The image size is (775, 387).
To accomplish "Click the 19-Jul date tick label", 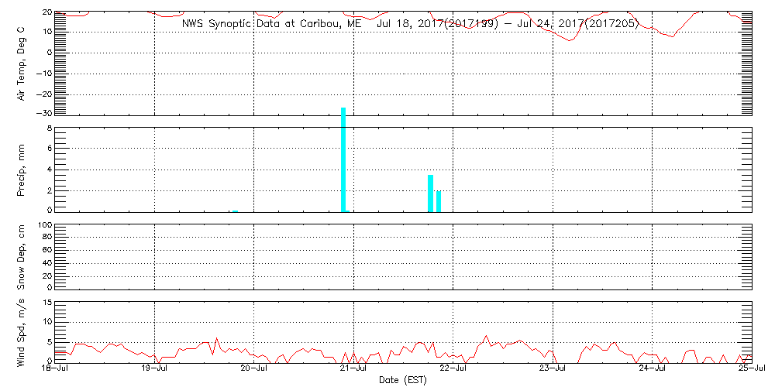I will point(155,370).
